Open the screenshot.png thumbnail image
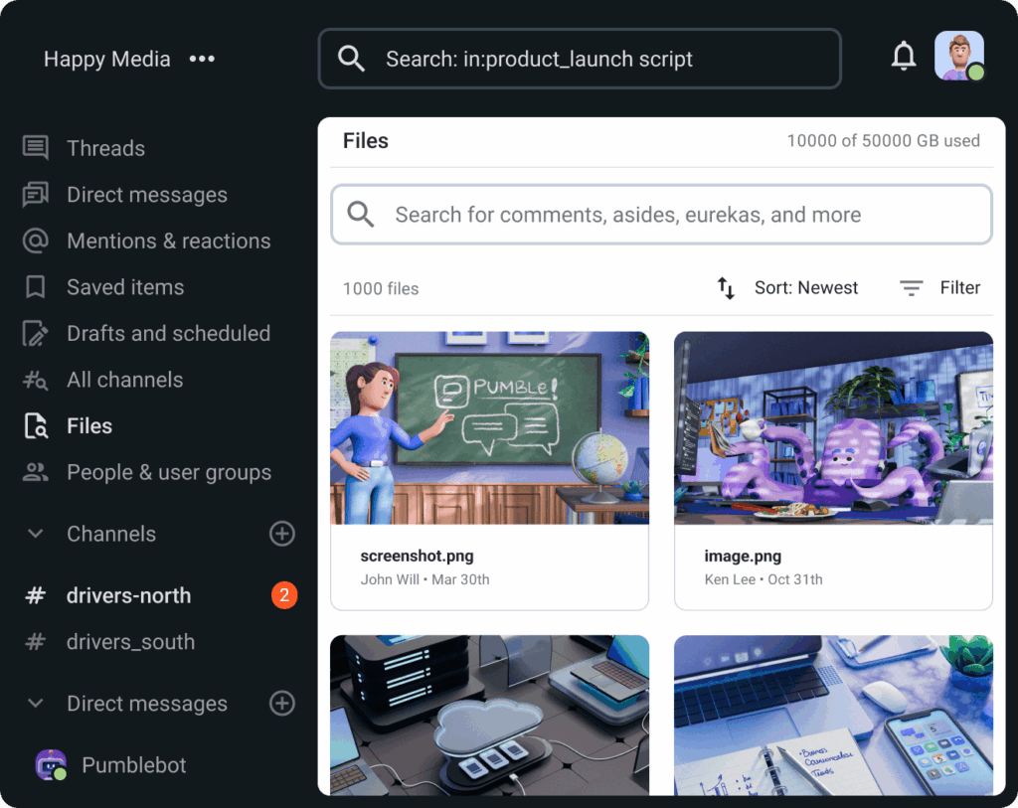Viewport: 1018px width, 808px height. click(x=489, y=427)
